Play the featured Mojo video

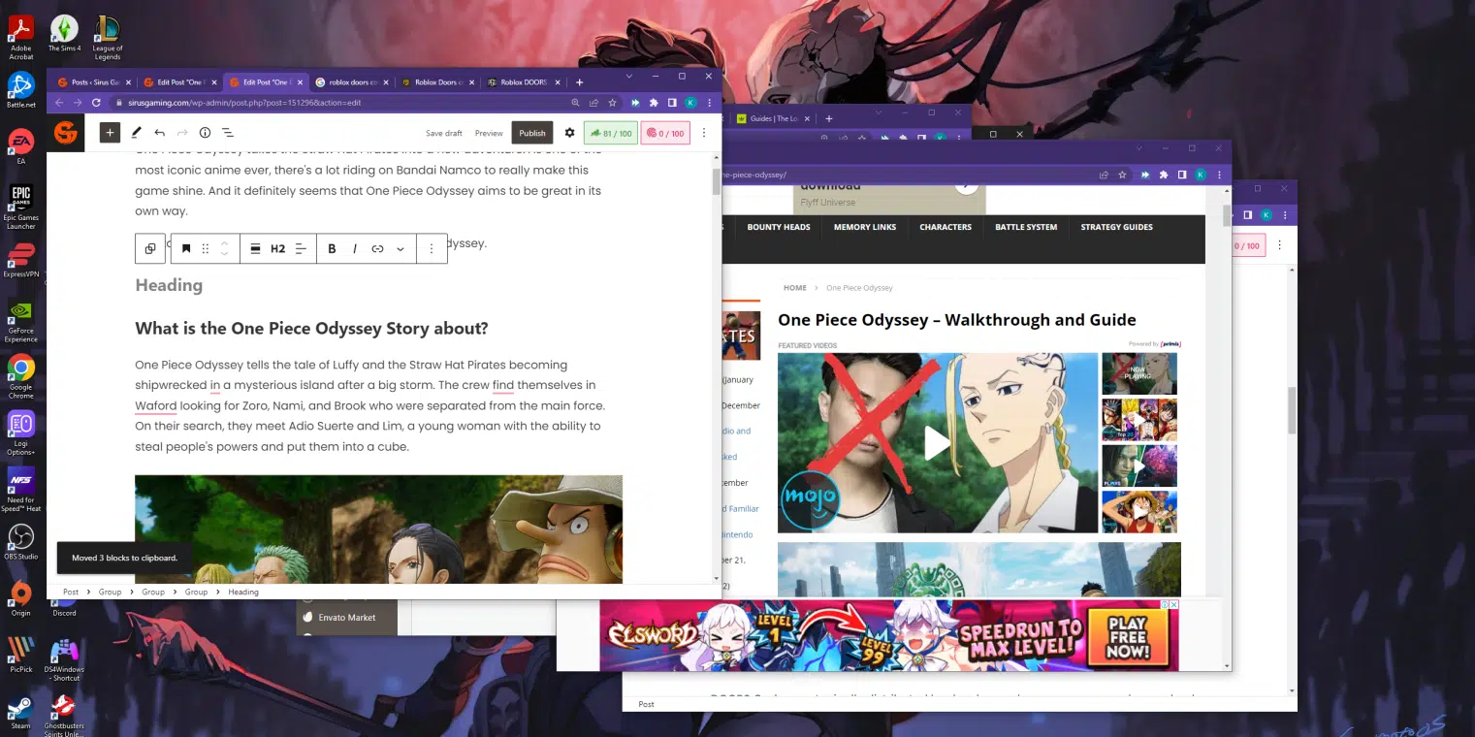click(937, 442)
